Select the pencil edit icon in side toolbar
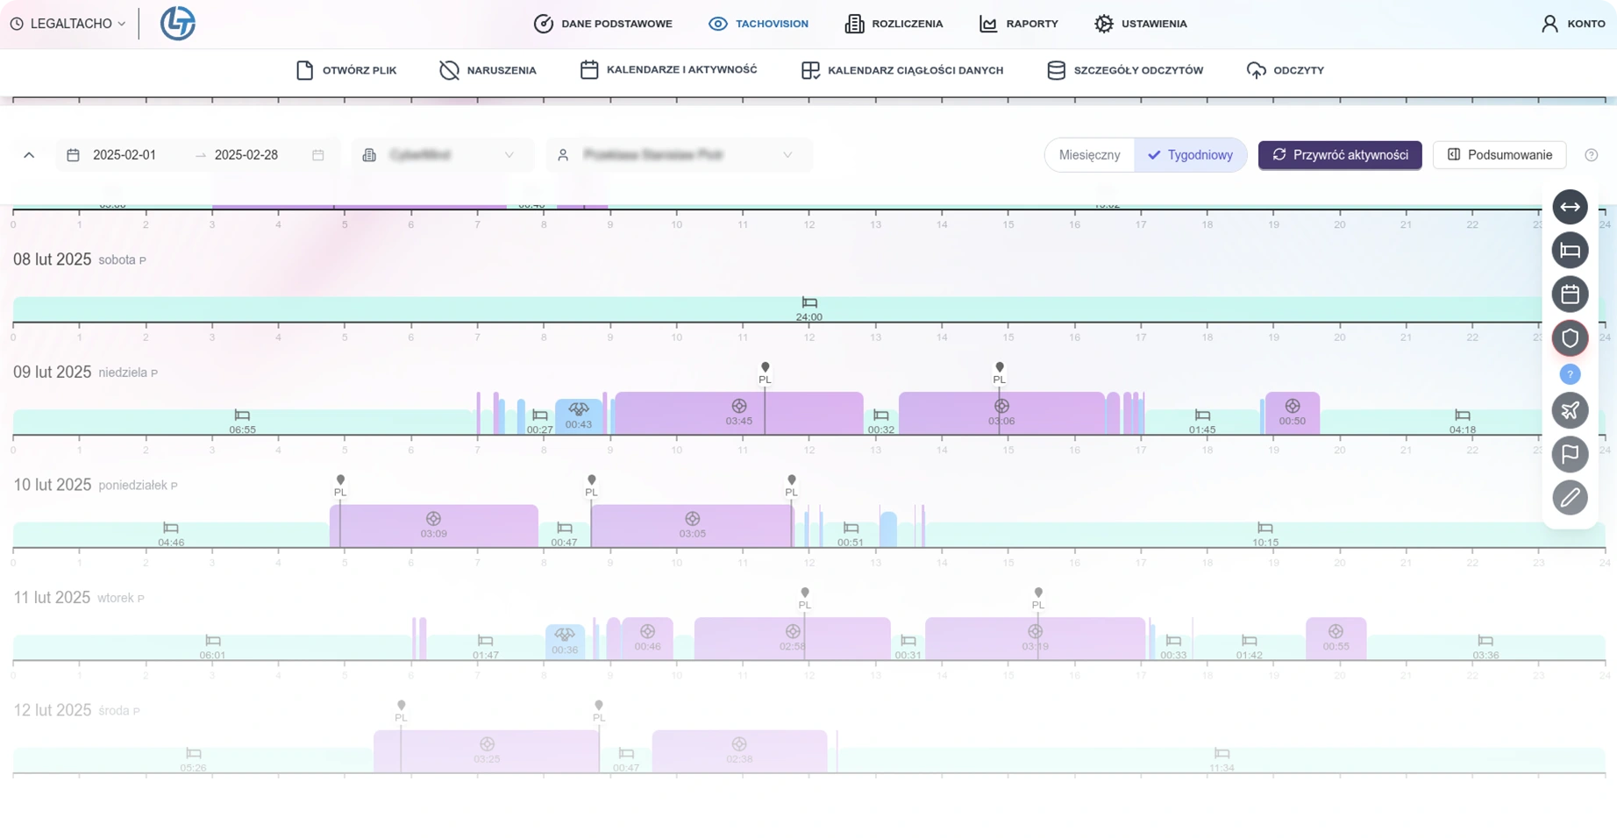 pyautogui.click(x=1570, y=498)
